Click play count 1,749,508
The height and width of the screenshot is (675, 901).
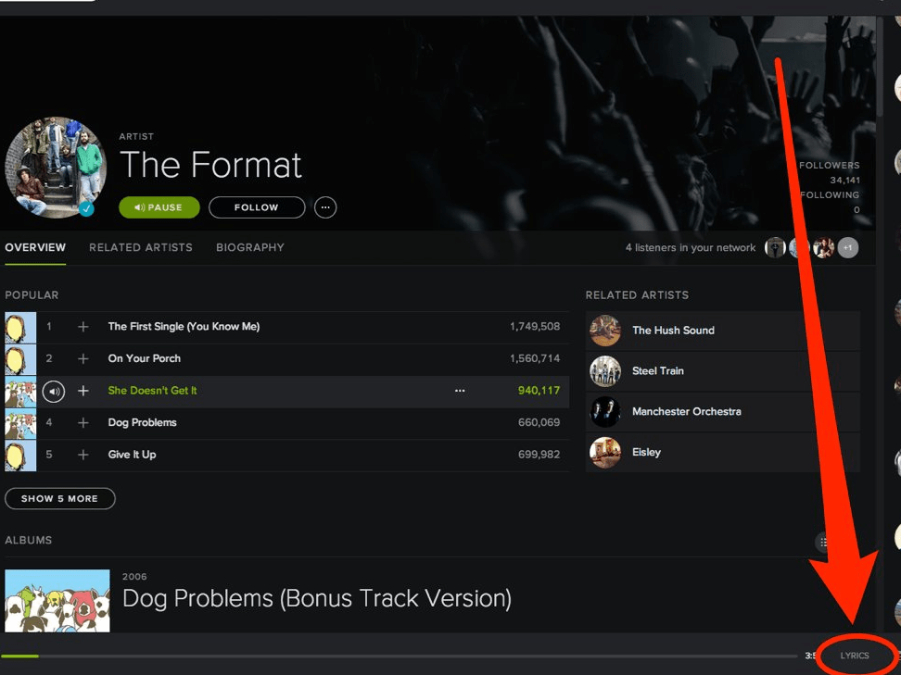(535, 327)
